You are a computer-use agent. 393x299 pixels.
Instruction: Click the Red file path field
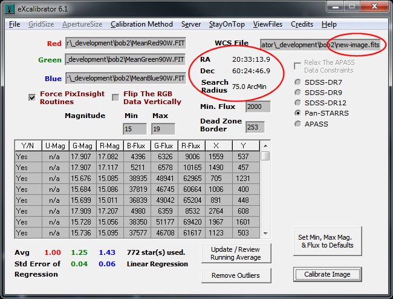[126, 43]
